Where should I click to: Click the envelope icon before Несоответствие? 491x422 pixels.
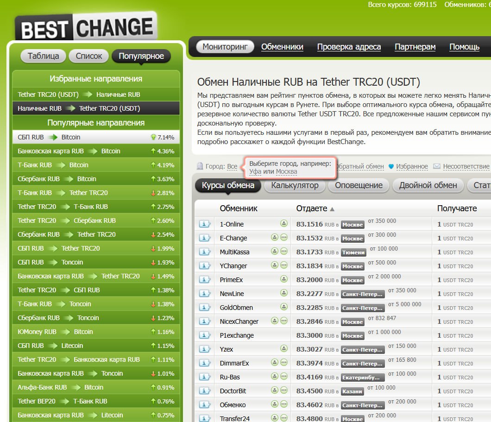436,166
